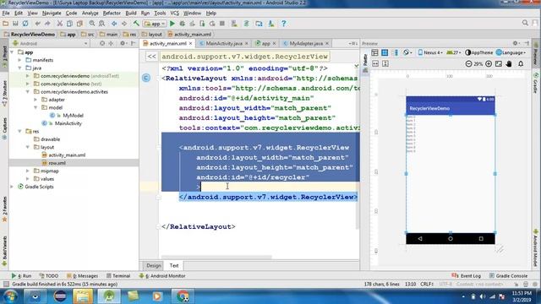Click the Open folder toolbar icon
Screen dimensions: 541x304
click(6, 24)
